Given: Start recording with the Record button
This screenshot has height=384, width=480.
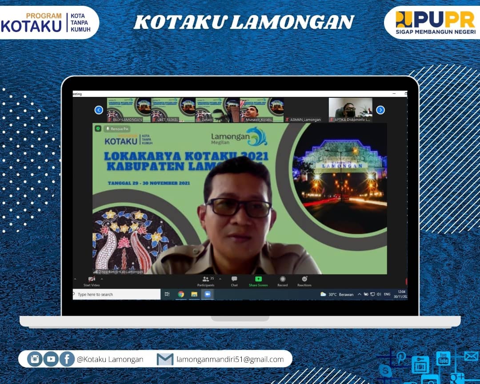Looking at the screenshot, I should 283,281.
